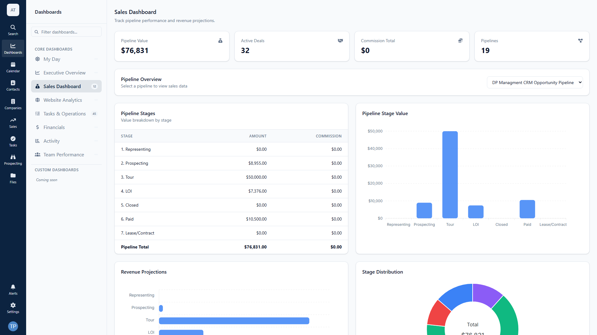Open the Calendar sidebar icon
This screenshot has width=597, height=335.
pyautogui.click(x=13, y=67)
